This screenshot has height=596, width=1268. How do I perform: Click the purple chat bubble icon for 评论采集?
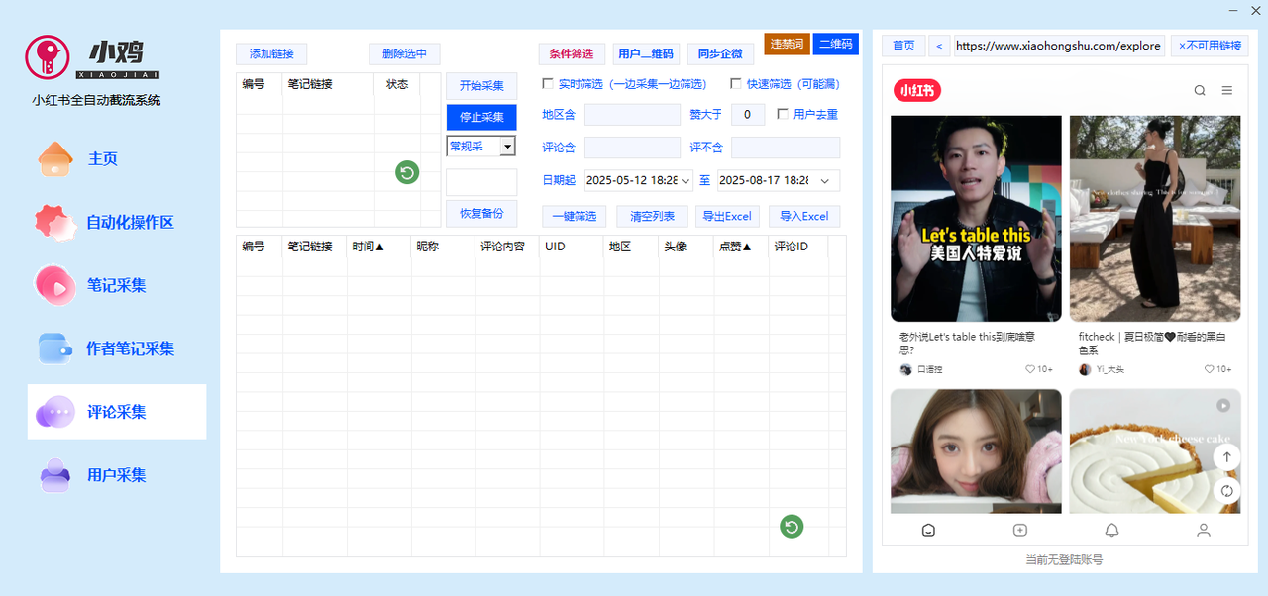(x=55, y=412)
